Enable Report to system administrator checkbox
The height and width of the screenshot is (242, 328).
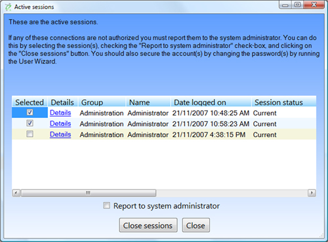click(x=106, y=205)
